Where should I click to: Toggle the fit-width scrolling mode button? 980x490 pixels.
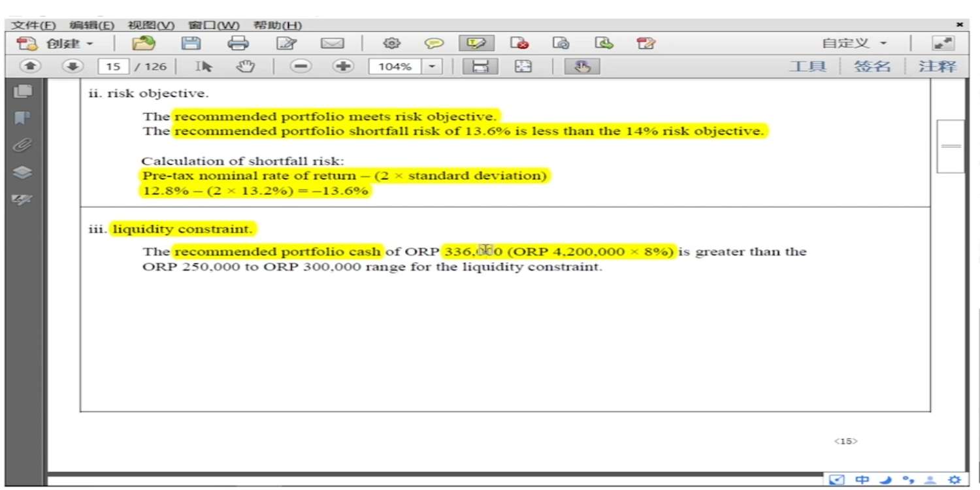(x=480, y=67)
